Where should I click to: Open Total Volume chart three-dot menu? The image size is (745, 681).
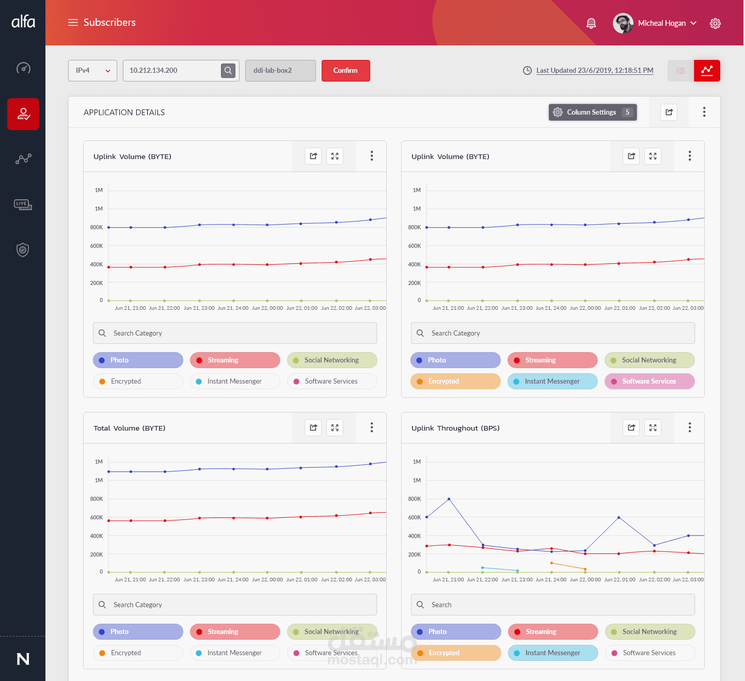coord(372,427)
